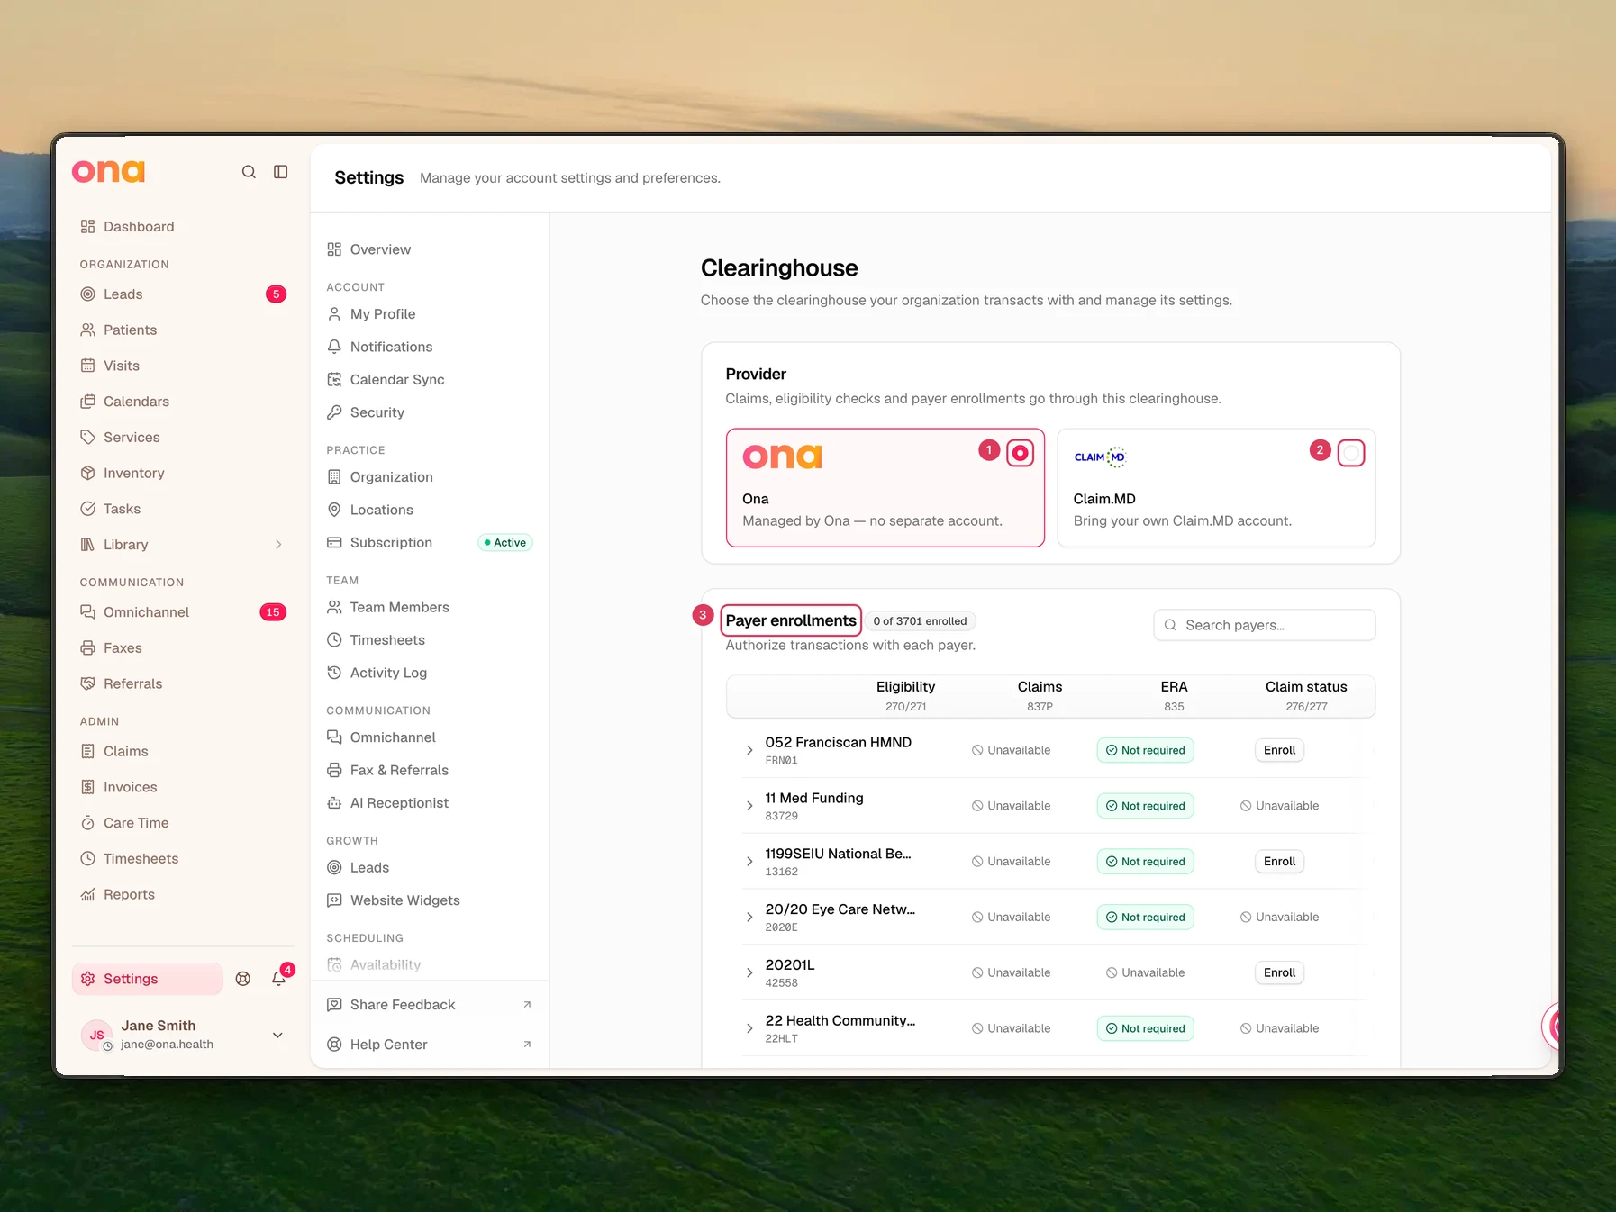The image size is (1616, 1212).
Task: Click the search magnifier icon beside ona logo
Action: click(249, 172)
